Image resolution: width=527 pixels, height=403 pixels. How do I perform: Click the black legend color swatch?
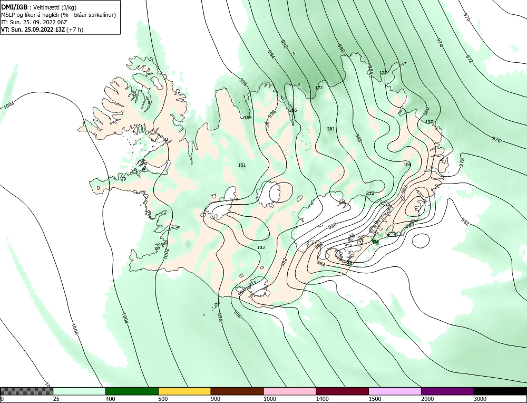tap(500, 391)
